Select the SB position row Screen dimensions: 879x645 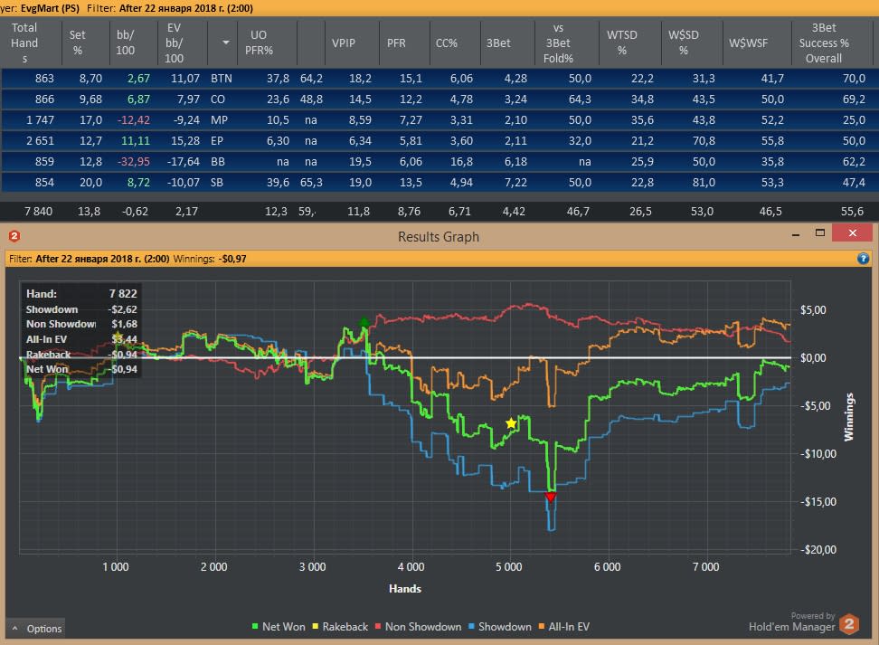(x=439, y=183)
